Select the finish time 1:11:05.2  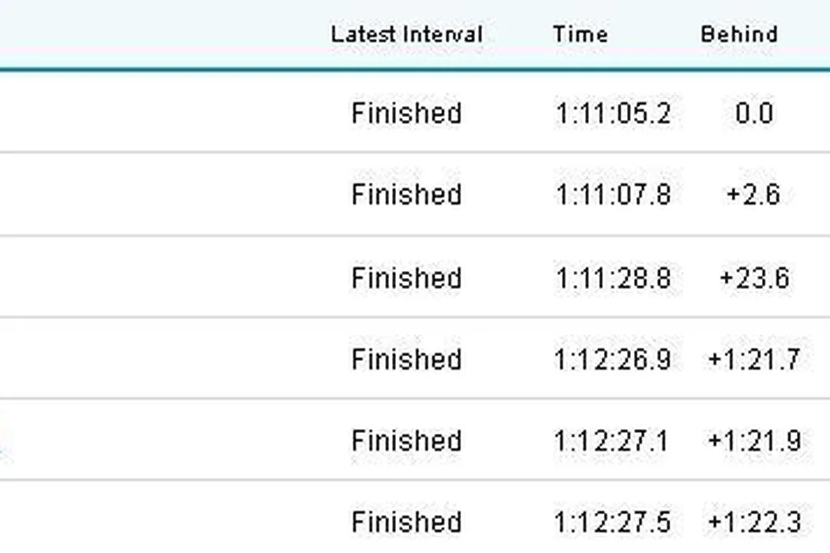(613, 114)
